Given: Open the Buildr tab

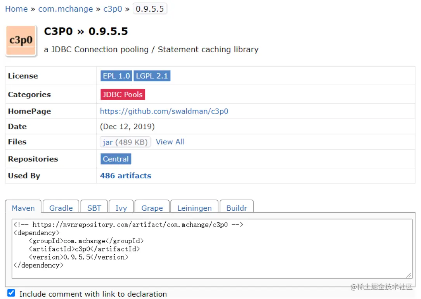Looking at the screenshot, I should [237, 208].
